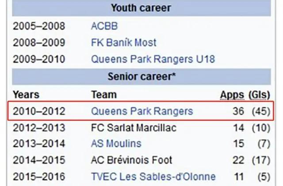Select the Youth career section header
The height and width of the screenshot is (186, 283).
click(141, 8)
